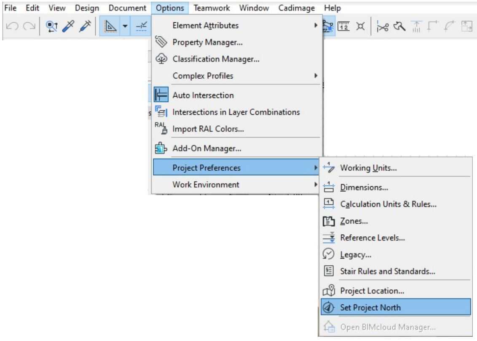Screen dimensions: 477x341
Task: Open the Cadimage menu
Action: tap(296, 8)
